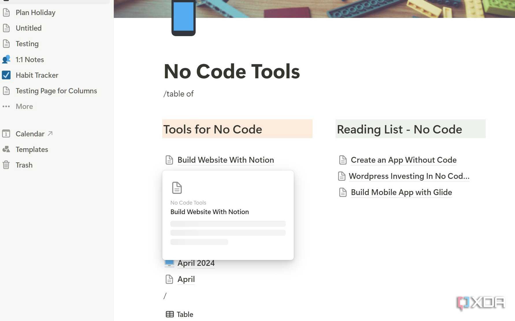This screenshot has width=515, height=321.
Task: Click the Table grid icon
Action: point(170,314)
